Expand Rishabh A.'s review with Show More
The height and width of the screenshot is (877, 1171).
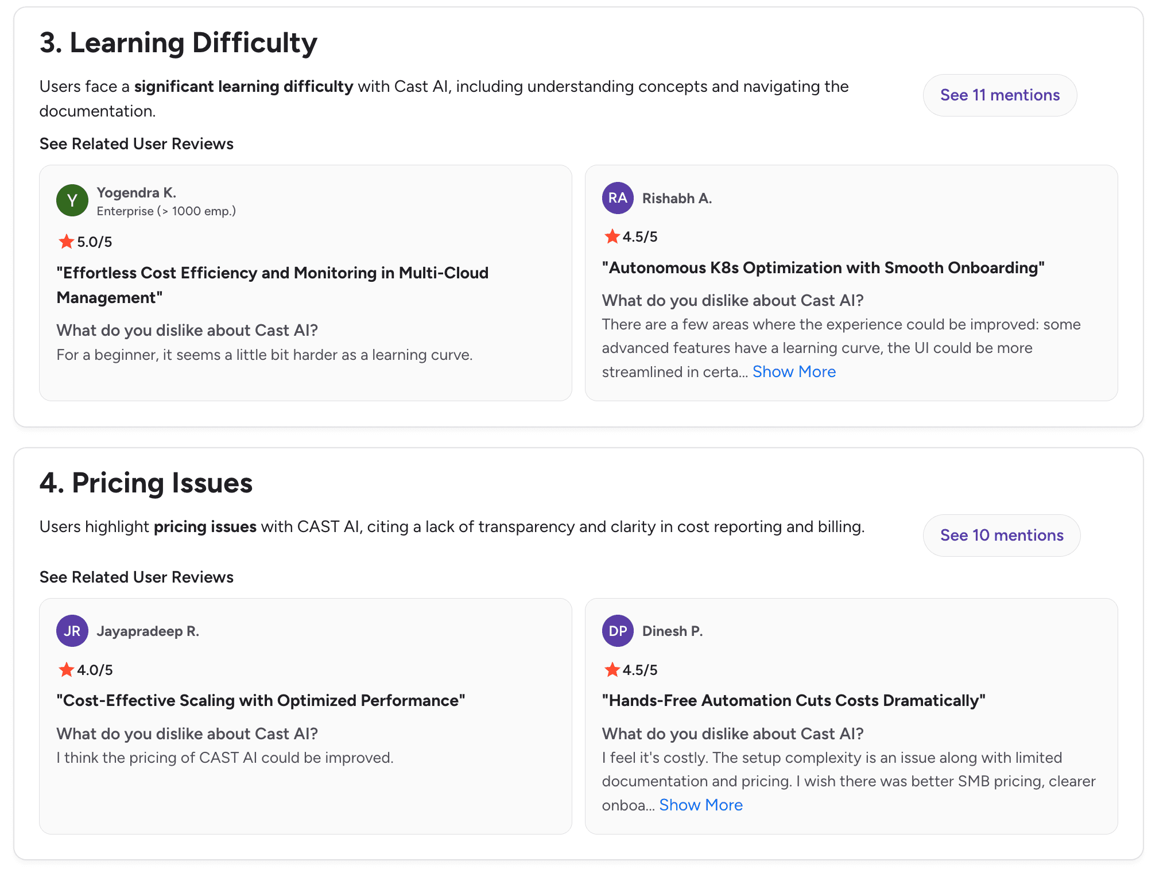pos(794,372)
